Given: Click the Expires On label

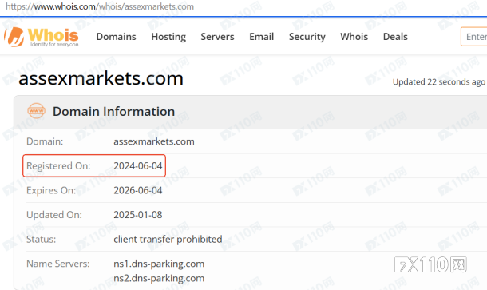Looking at the screenshot, I should click(x=51, y=190).
